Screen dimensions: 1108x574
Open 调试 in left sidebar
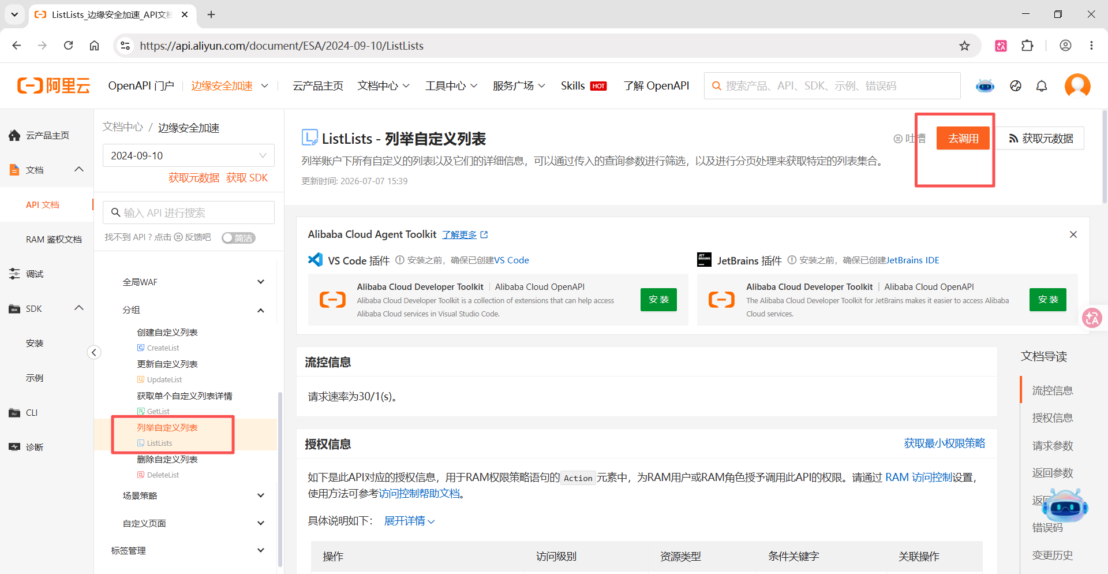coord(35,274)
